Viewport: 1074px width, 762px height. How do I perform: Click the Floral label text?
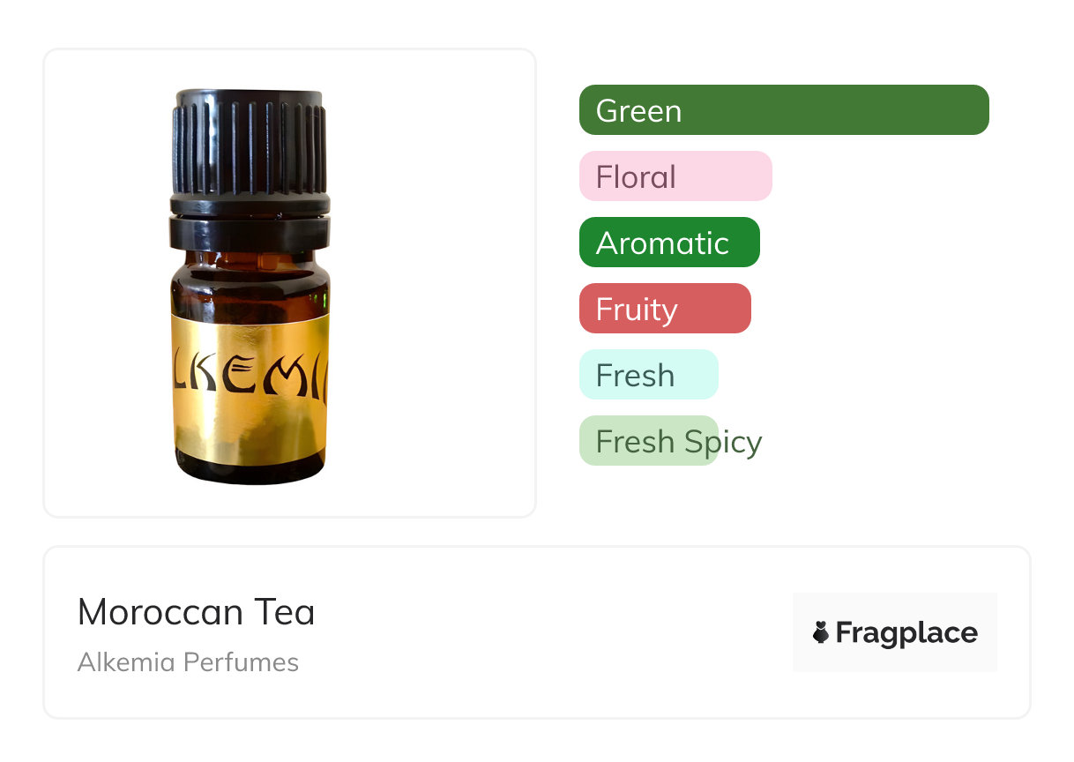click(x=636, y=177)
